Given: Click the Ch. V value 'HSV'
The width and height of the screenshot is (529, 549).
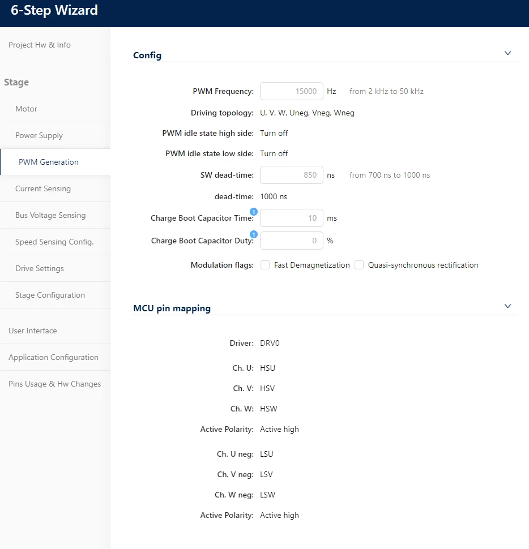Looking at the screenshot, I should pos(267,388).
